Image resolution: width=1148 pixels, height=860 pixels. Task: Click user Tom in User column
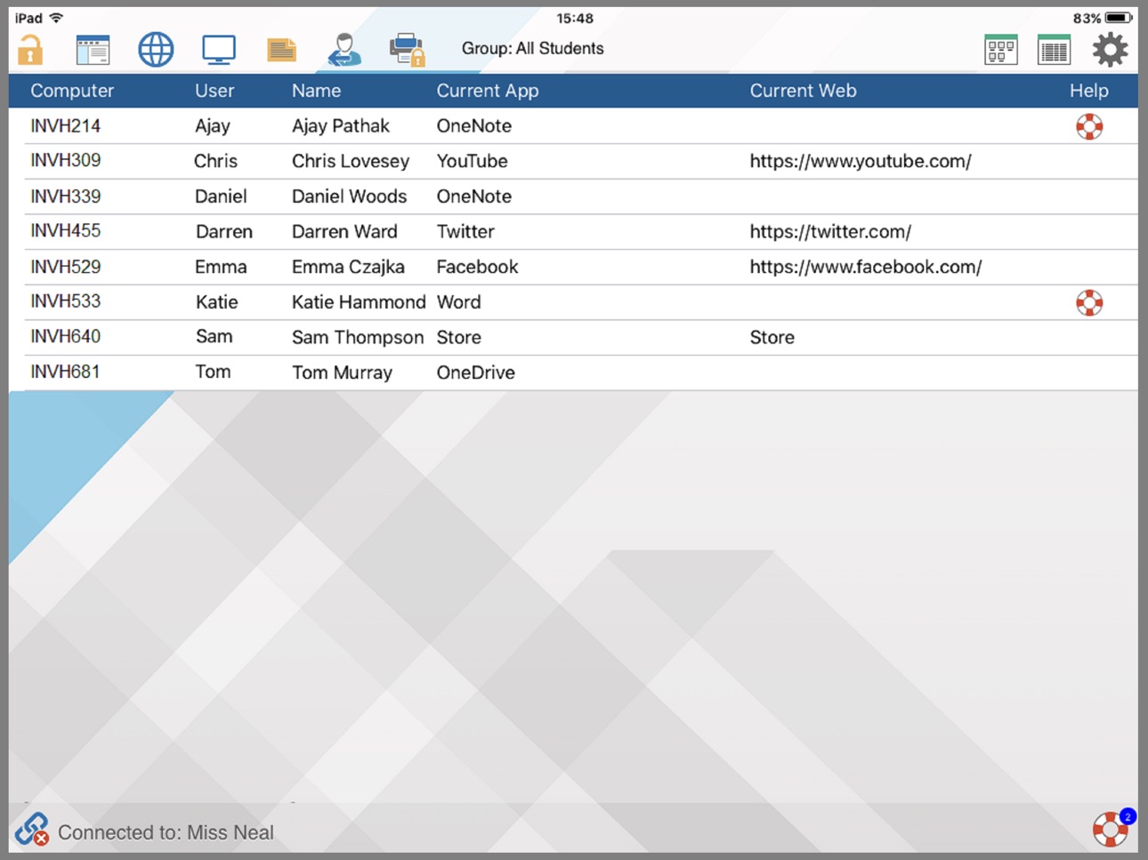tap(213, 372)
